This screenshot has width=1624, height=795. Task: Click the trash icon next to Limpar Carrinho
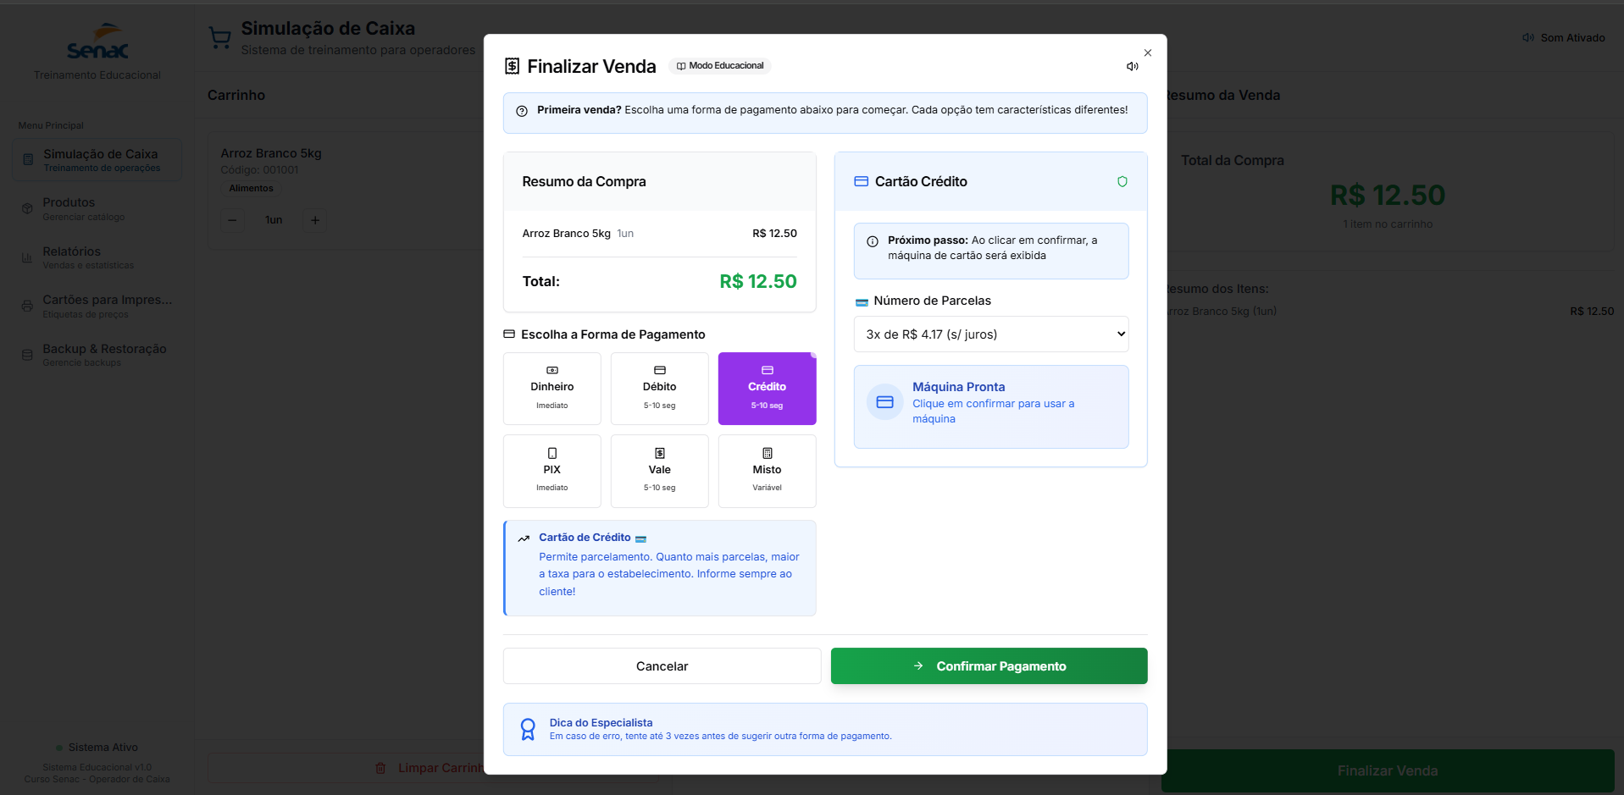point(380,768)
